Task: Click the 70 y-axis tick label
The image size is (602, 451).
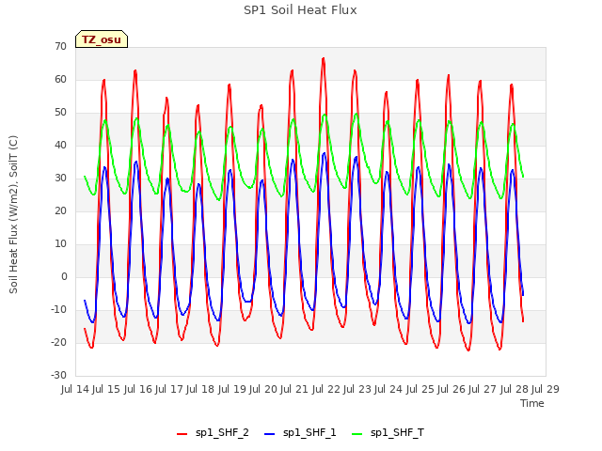Action: pos(60,47)
